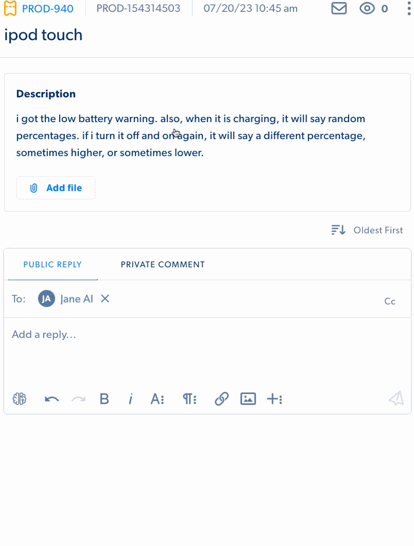Click the AI brain assistant icon
The width and height of the screenshot is (414, 546).
(x=20, y=399)
